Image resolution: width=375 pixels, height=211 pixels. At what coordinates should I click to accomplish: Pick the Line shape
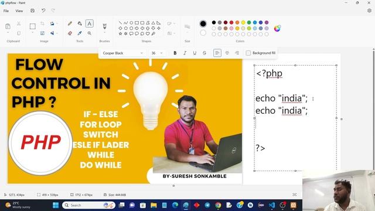tap(120, 23)
